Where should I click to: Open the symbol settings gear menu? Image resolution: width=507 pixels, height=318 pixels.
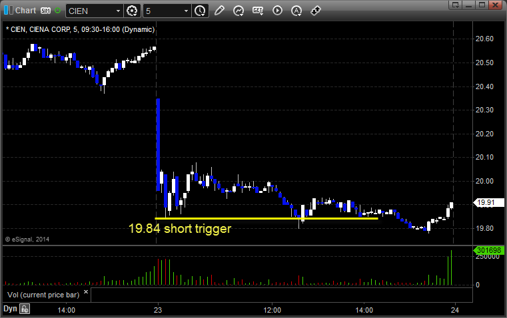[x=132, y=11]
